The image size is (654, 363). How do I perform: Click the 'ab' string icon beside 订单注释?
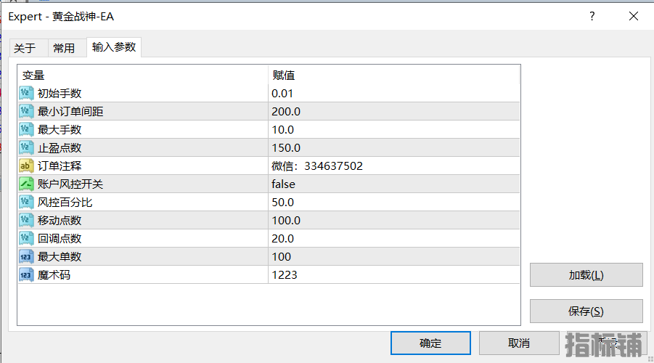click(x=26, y=166)
